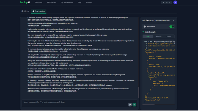Image resolution: width=198 pixels, height=111 pixels.
Task: Go to Key Management
Action: point(67,2)
